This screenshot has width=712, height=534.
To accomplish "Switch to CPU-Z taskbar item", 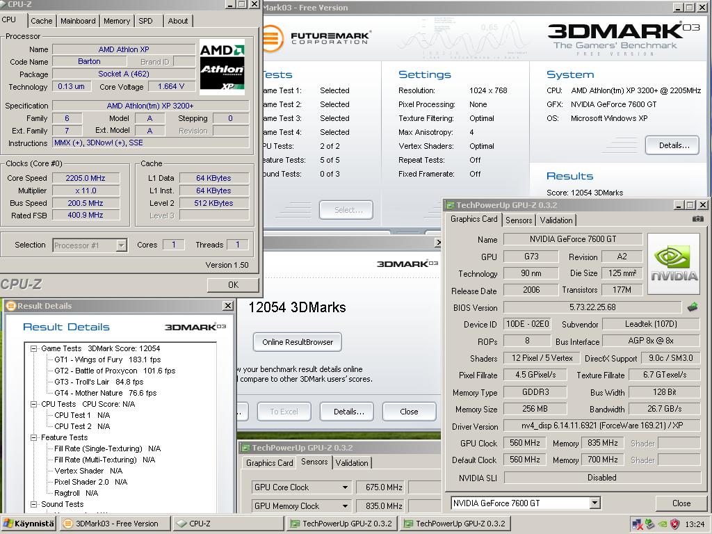I will (229, 524).
